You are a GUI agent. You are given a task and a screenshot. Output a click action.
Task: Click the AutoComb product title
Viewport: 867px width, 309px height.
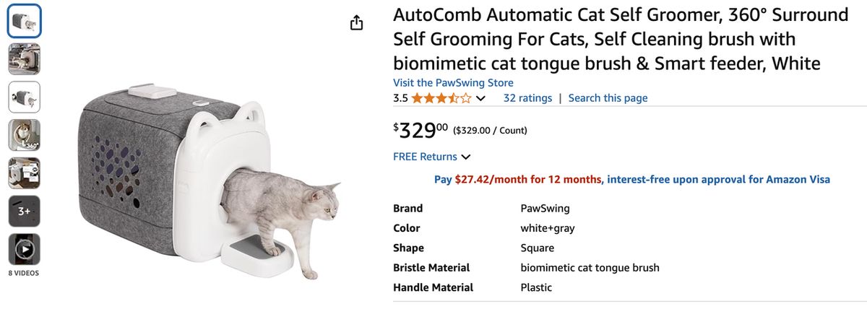(620, 39)
